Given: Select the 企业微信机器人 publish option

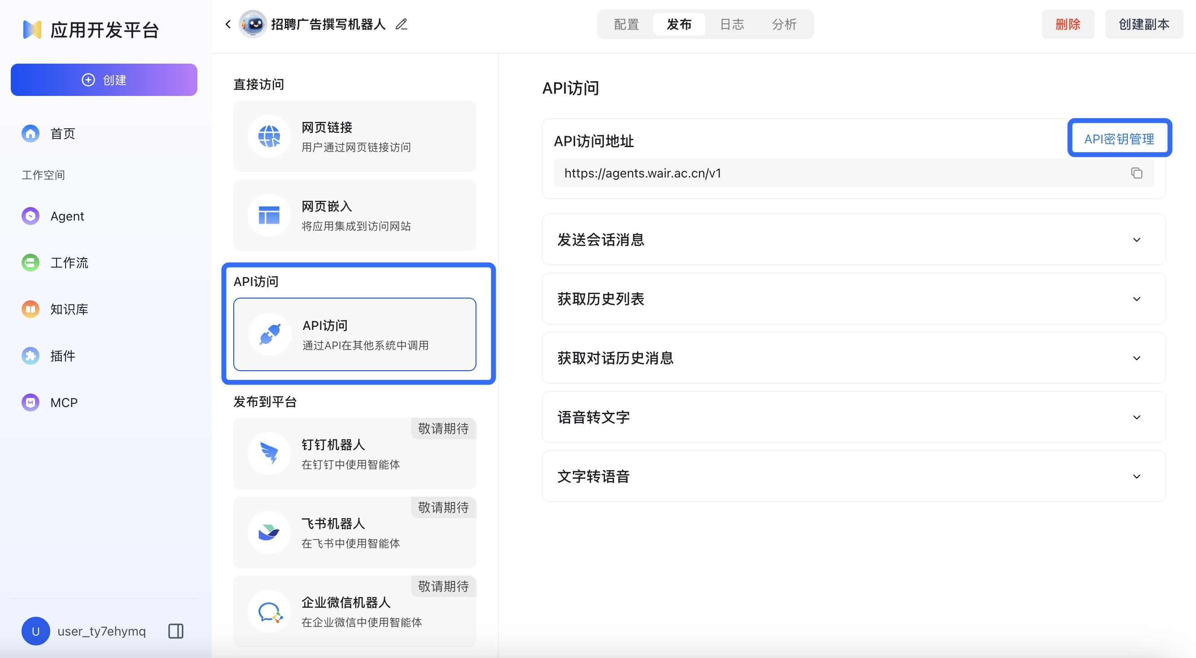Looking at the screenshot, I should coord(354,611).
